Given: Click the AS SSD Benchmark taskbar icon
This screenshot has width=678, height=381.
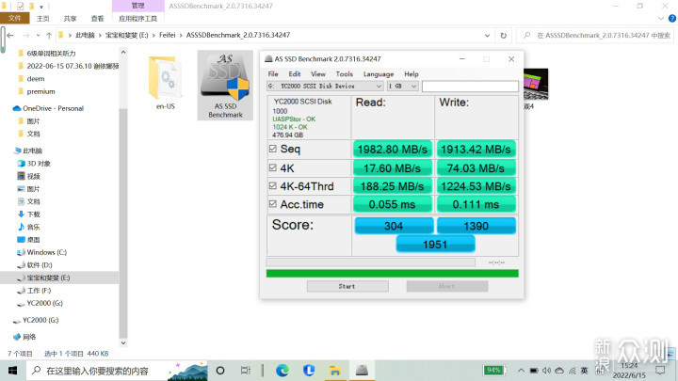Looking at the screenshot, I should (362, 371).
